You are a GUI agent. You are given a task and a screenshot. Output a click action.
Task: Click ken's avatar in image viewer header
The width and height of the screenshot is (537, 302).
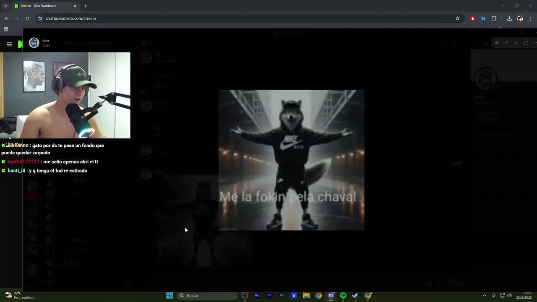(x=34, y=43)
